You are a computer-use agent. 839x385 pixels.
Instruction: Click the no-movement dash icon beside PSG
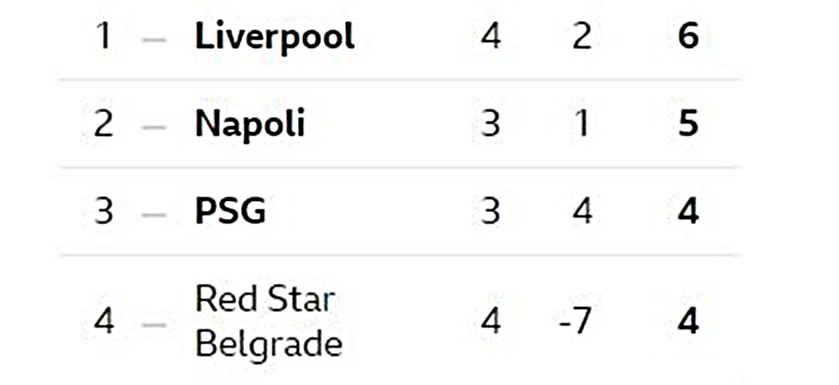click(x=154, y=215)
